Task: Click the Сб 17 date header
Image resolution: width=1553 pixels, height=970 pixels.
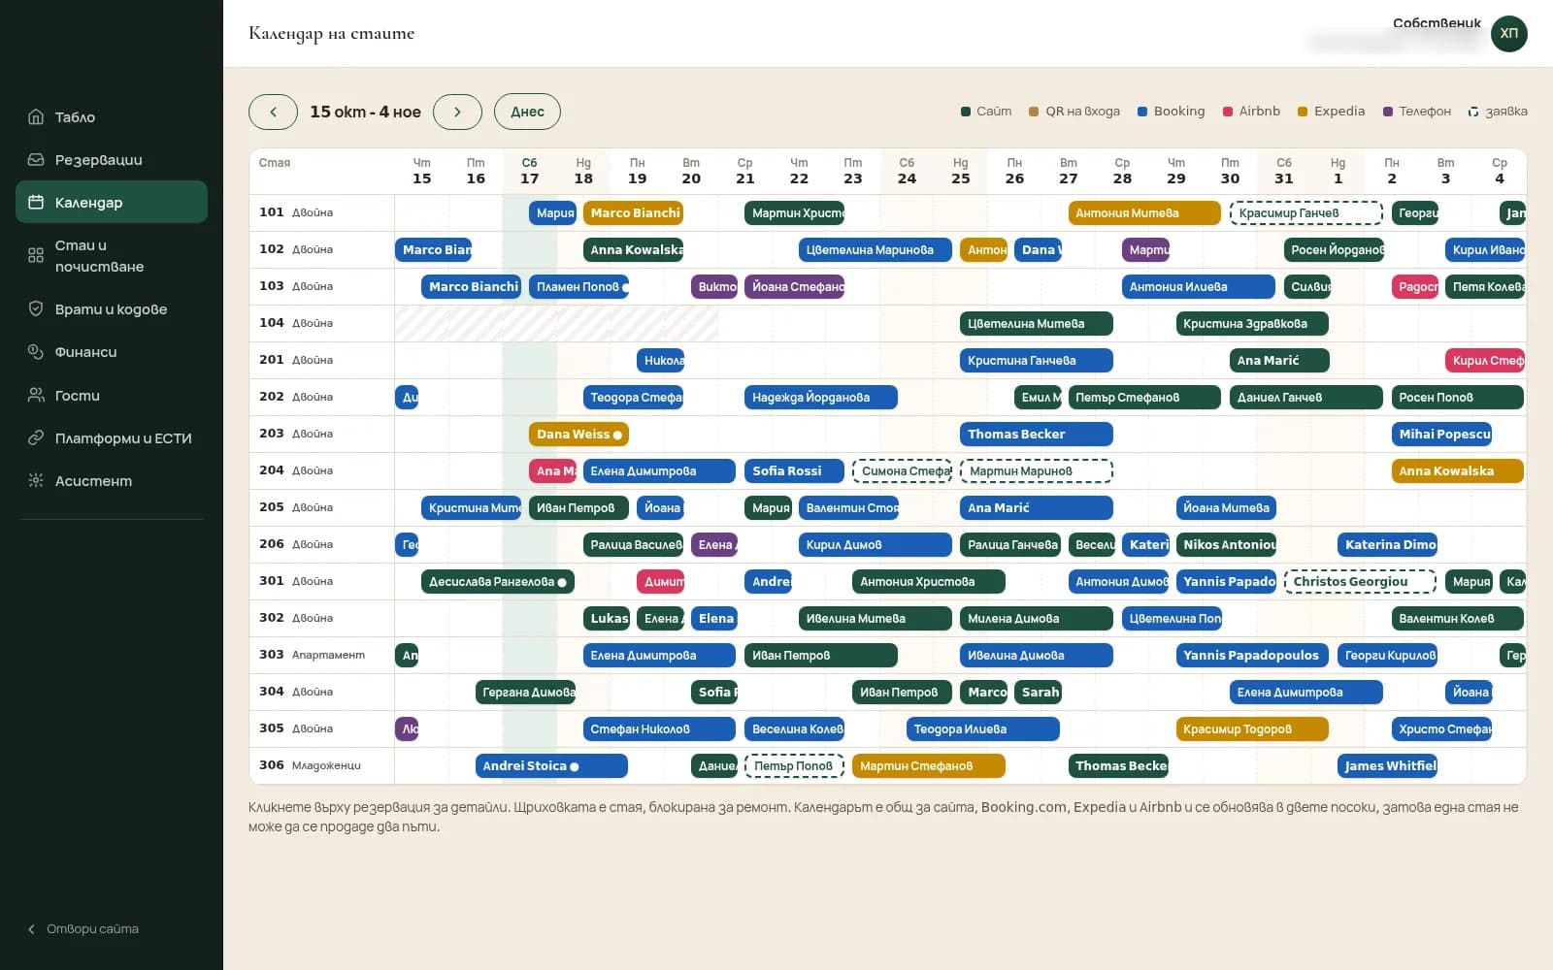Action: (x=529, y=171)
